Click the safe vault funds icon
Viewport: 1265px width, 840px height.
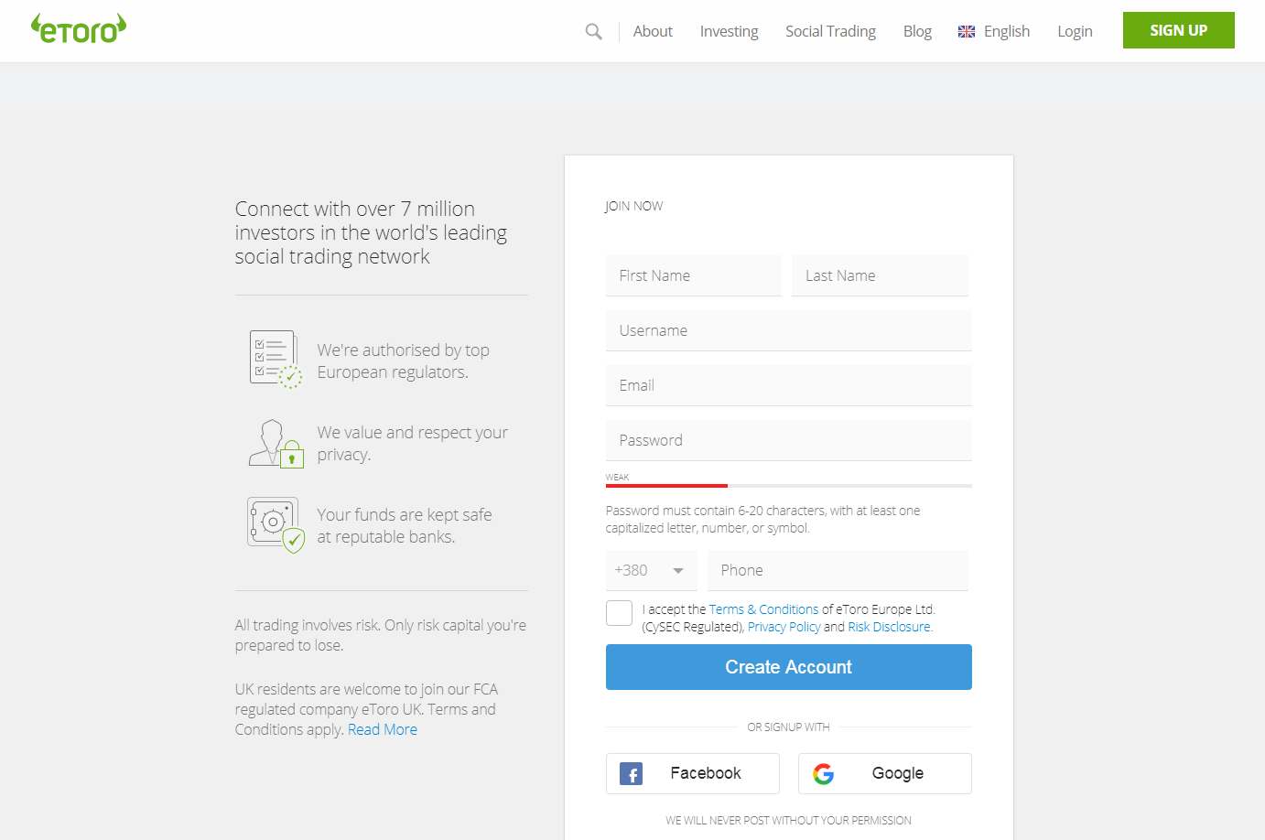click(x=276, y=525)
